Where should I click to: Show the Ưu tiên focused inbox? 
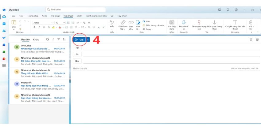click(x=25, y=39)
